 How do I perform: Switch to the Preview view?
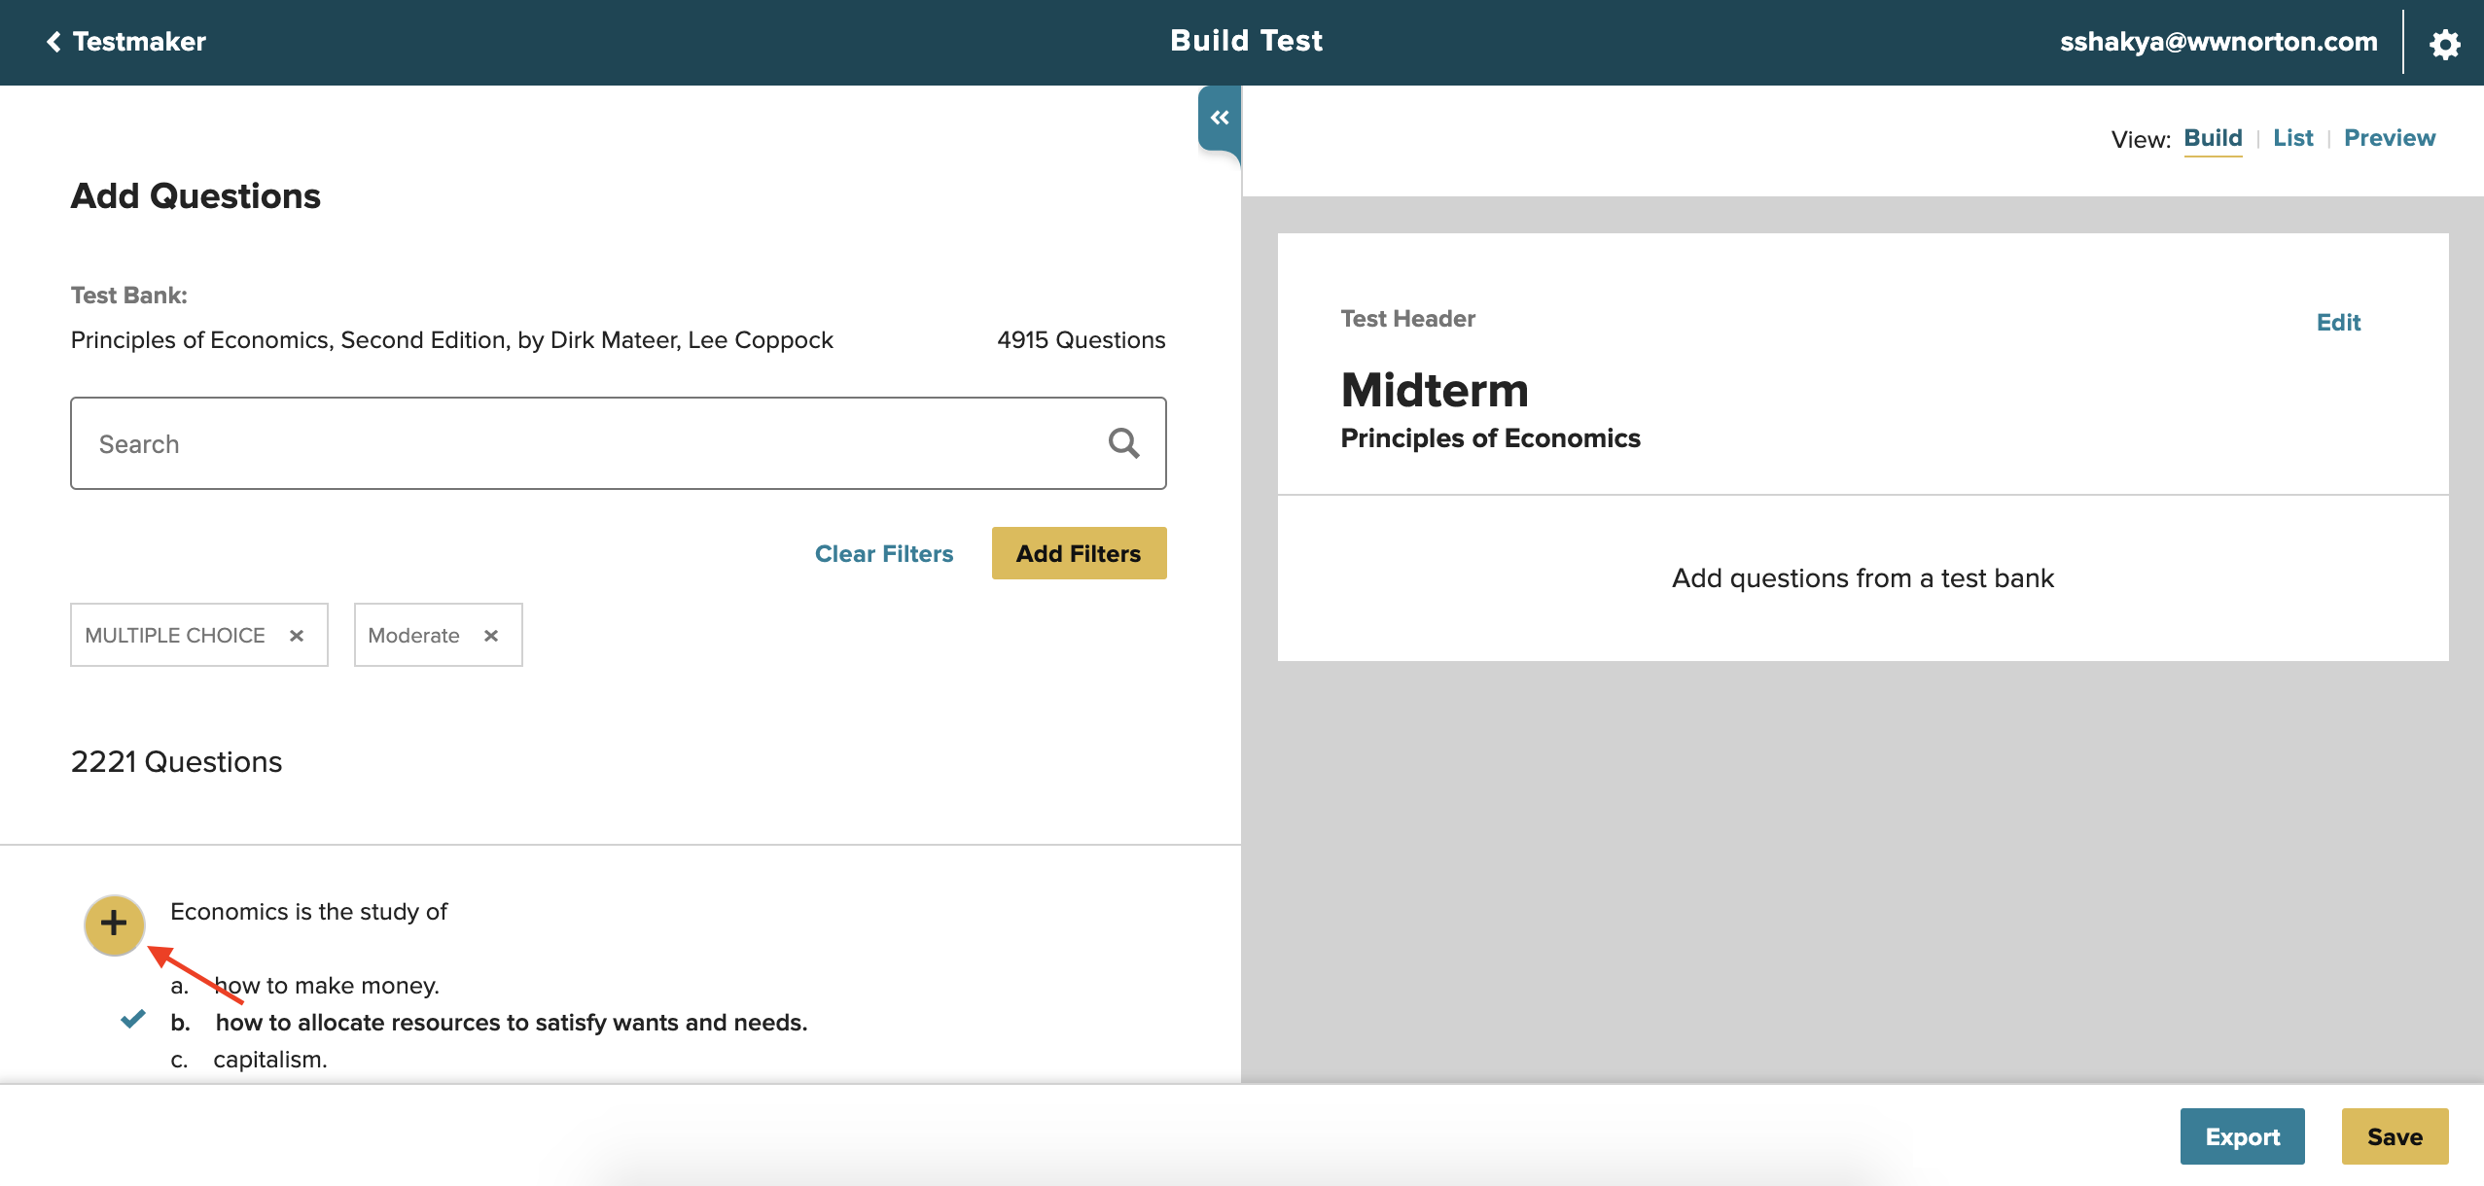(2389, 138)
